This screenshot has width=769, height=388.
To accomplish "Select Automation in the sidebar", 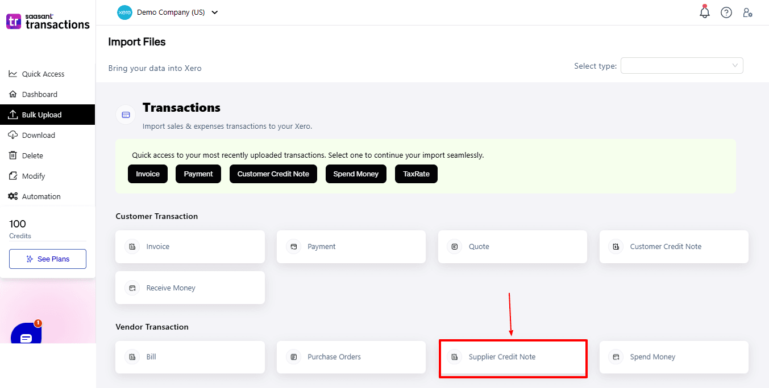I will [41, 196].
